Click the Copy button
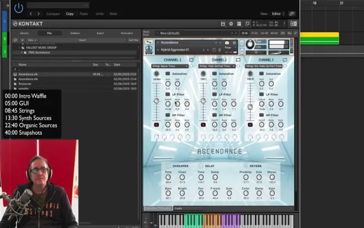The height and width of the screenshot is (228, 364). point(69,14)
